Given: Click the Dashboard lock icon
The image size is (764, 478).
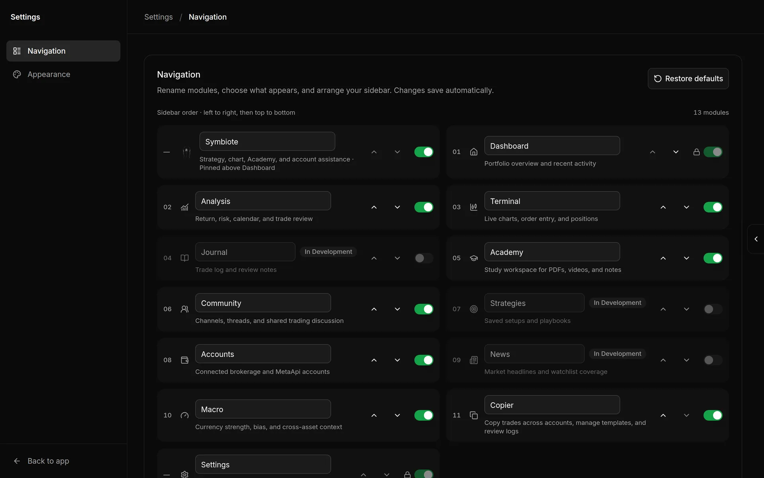Looking at the screenshot, I should (696, 152).
